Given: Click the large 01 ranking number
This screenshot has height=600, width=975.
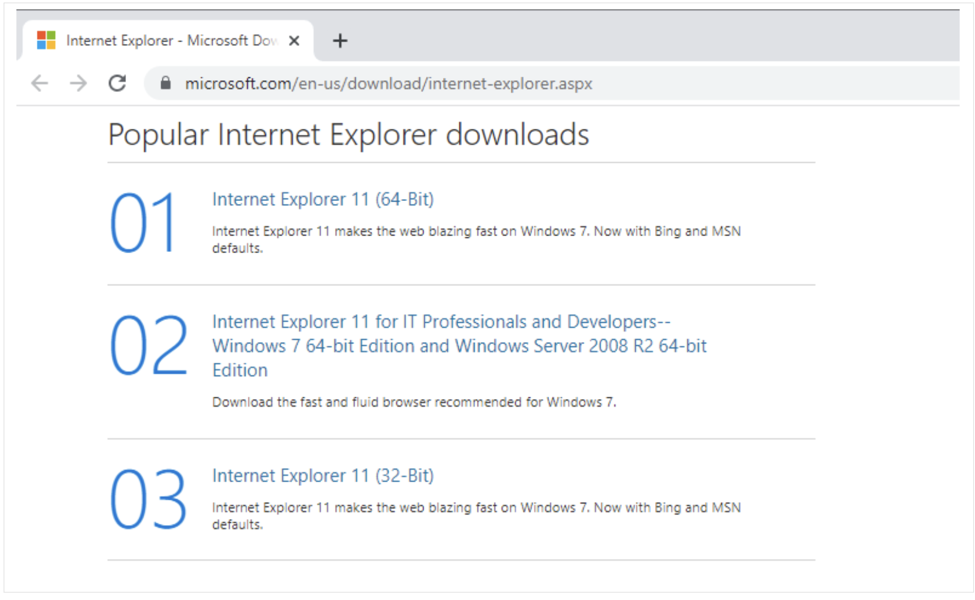Looking at the screenshot, I should 143,223.
